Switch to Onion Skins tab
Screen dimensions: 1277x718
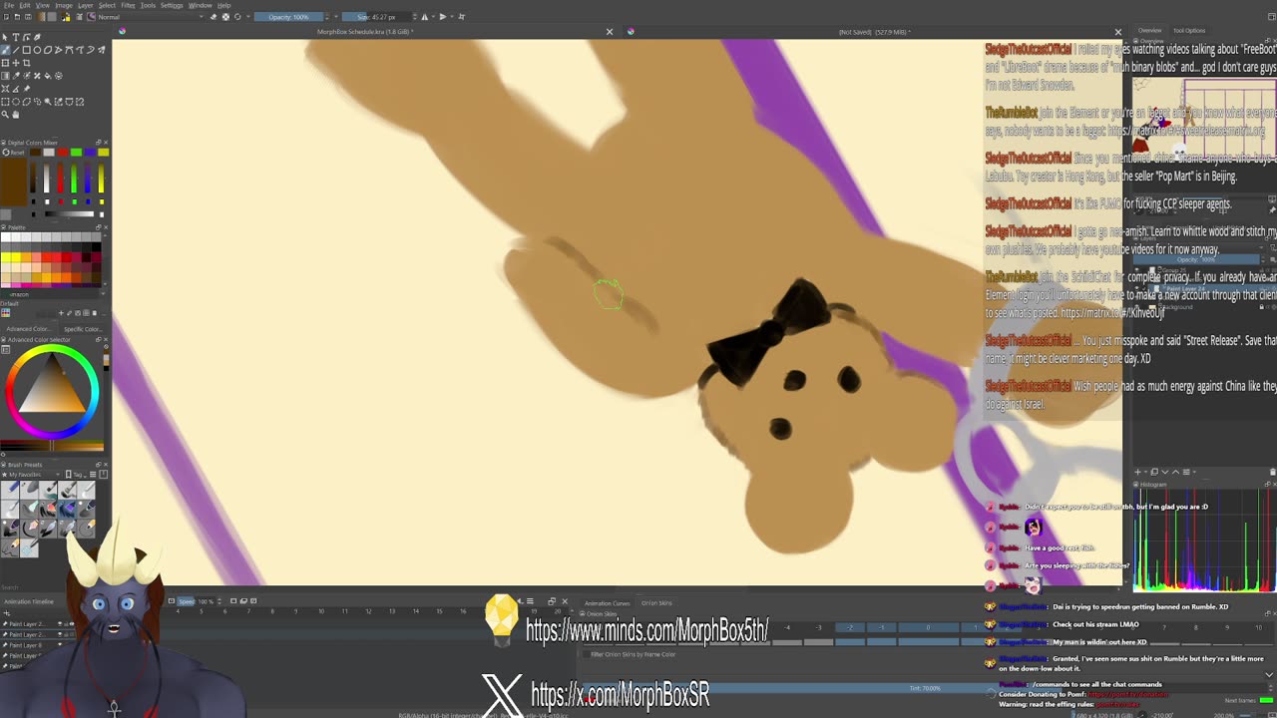pyautogui.click(x=656, y=603)
